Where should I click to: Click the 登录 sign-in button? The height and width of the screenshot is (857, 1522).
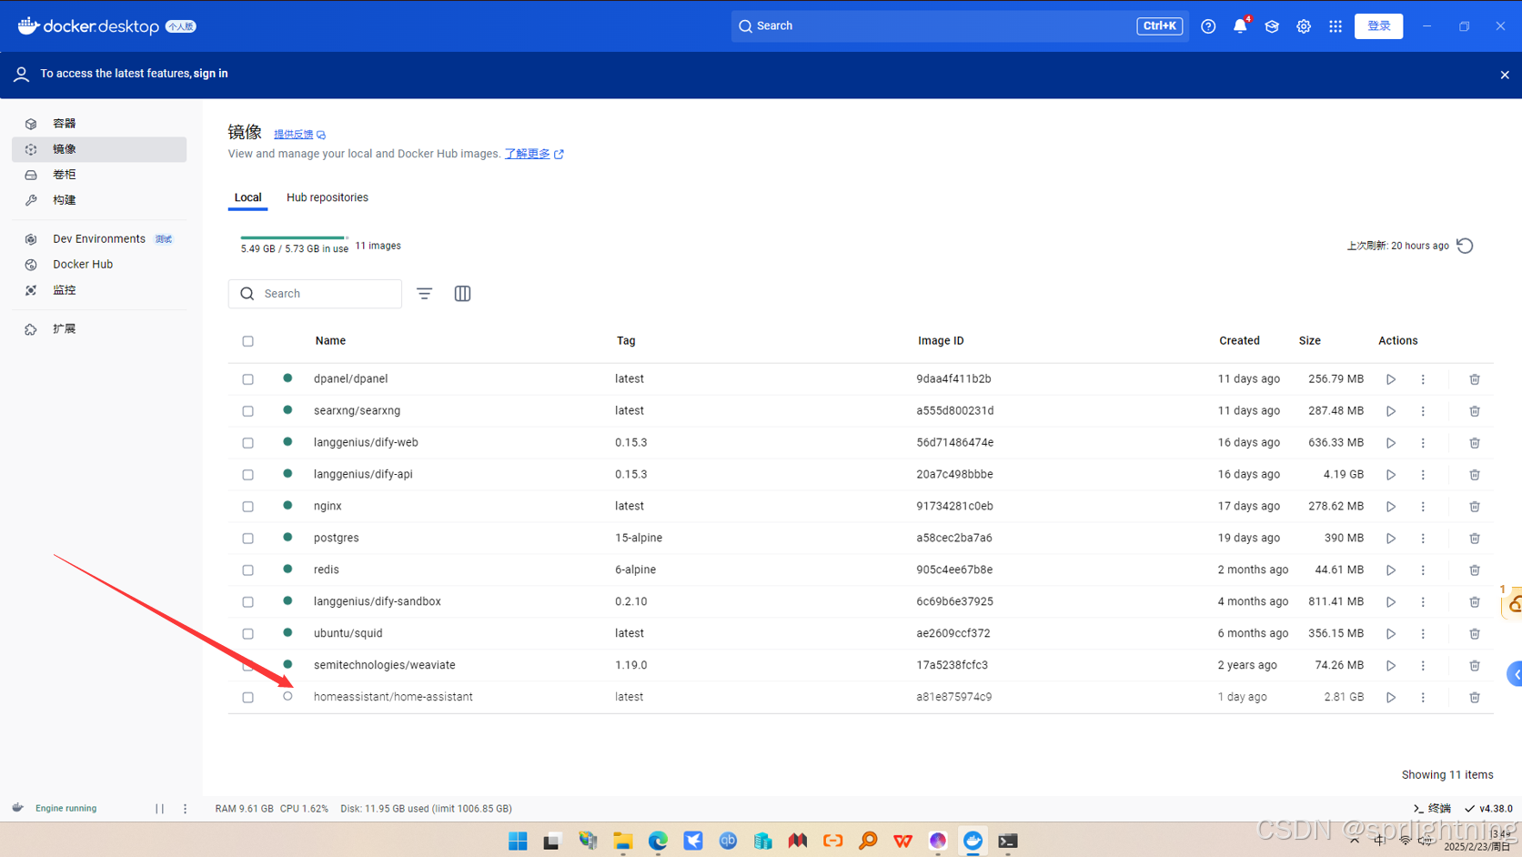coord(1378,26)
